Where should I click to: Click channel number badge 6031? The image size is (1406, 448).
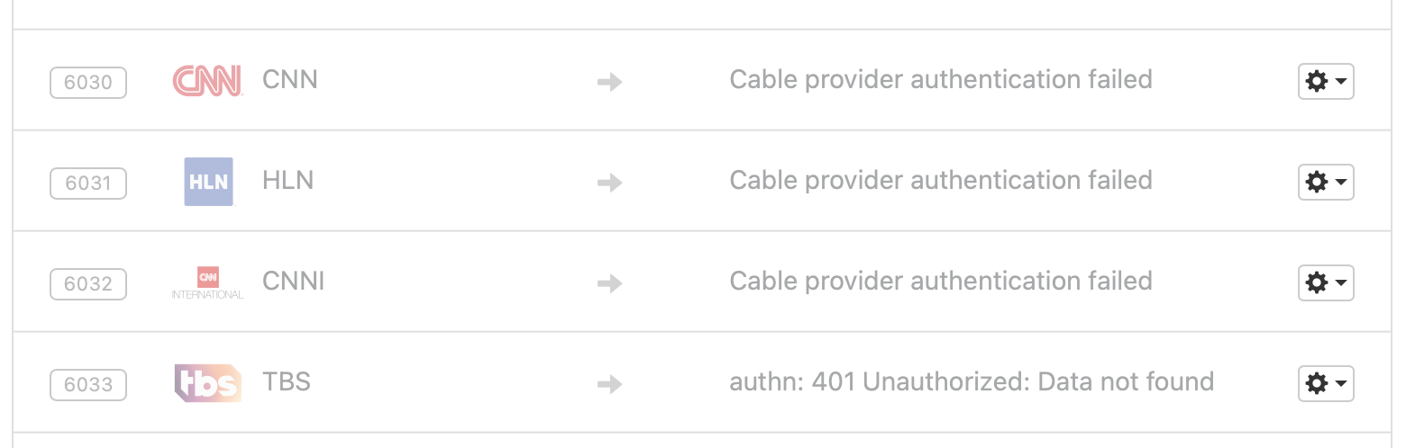88,184
